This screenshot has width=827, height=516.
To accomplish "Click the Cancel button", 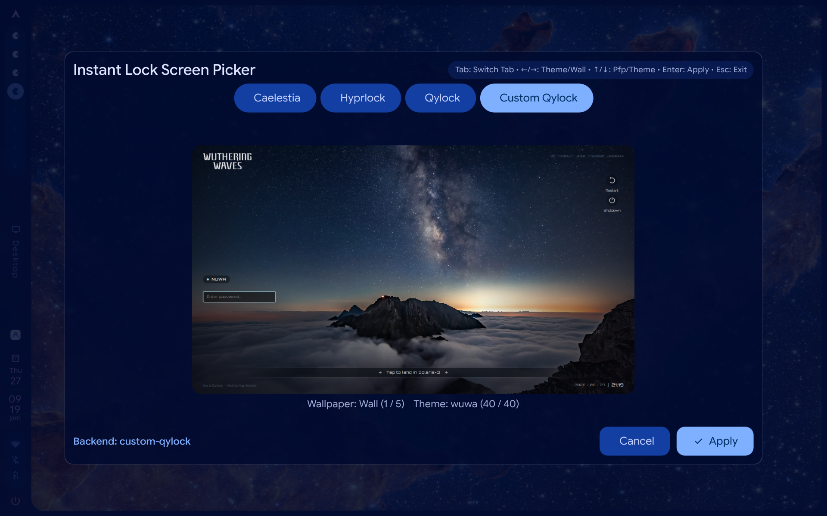I will coord(634,441).
